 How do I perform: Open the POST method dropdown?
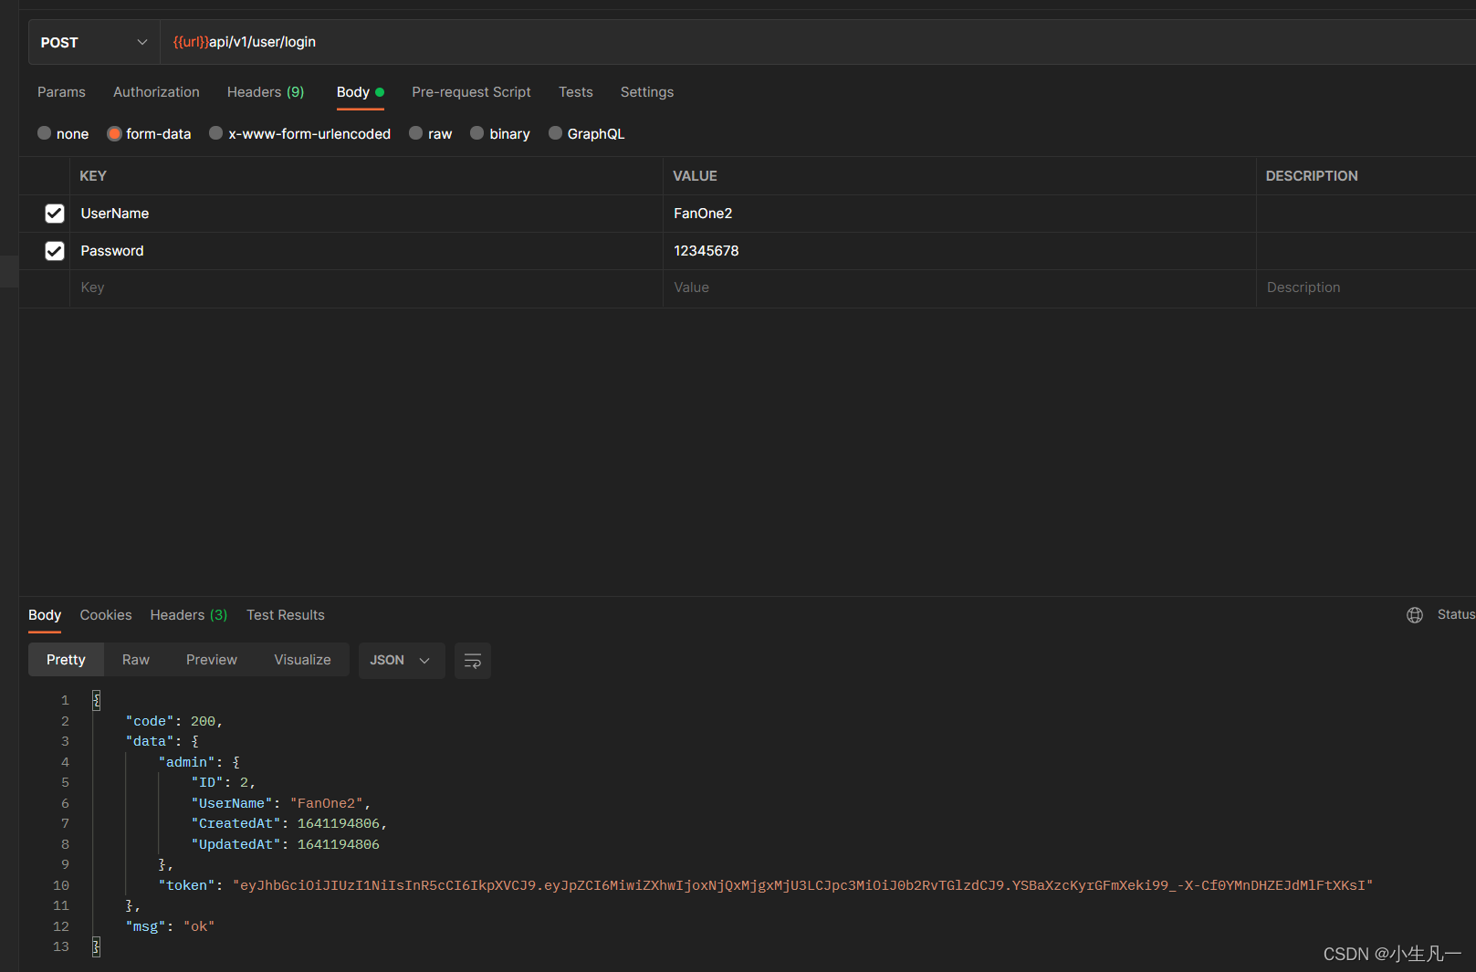point(94,43)
